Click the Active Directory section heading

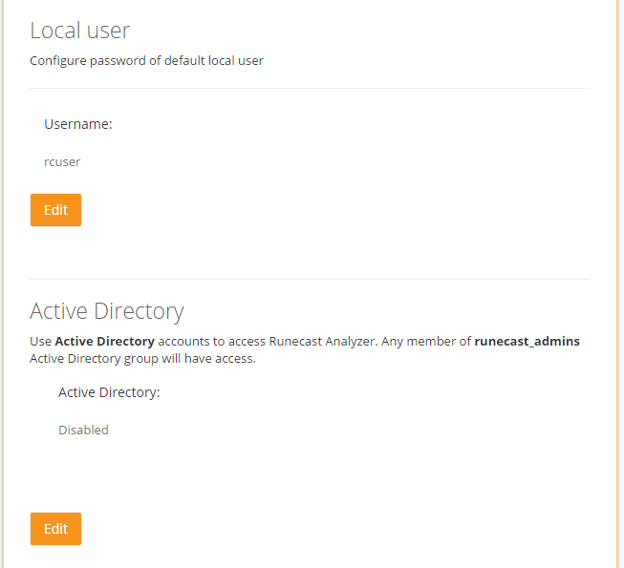(x=106, y=311)
